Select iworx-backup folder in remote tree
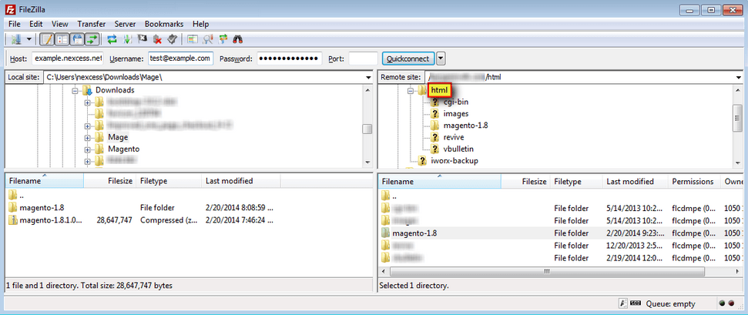Image resolution: width=748 pixels, height=315 pixels. tap(454, 161)
